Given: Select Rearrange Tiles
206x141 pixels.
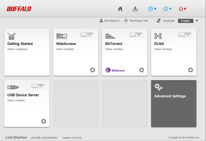Looking at the screenshot, I should click(139, 21).
